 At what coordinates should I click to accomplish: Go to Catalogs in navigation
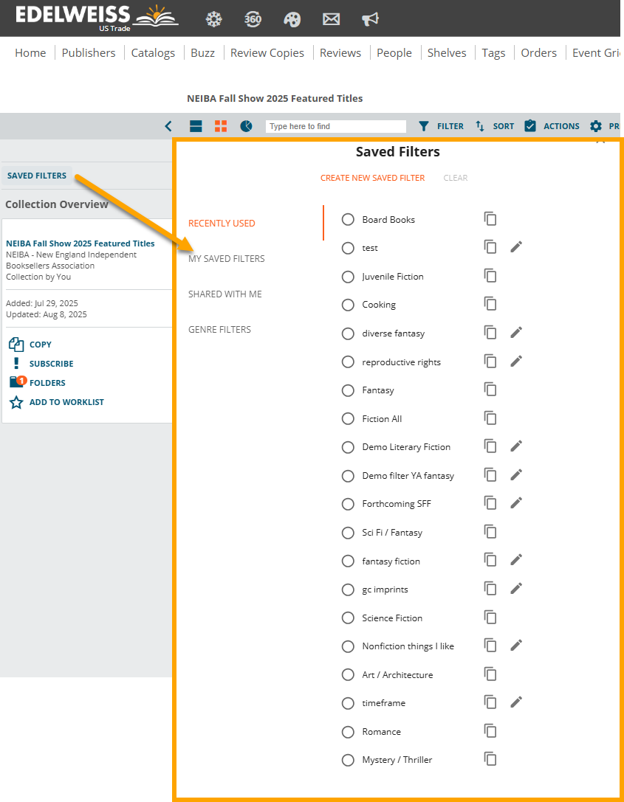point(153,52)
